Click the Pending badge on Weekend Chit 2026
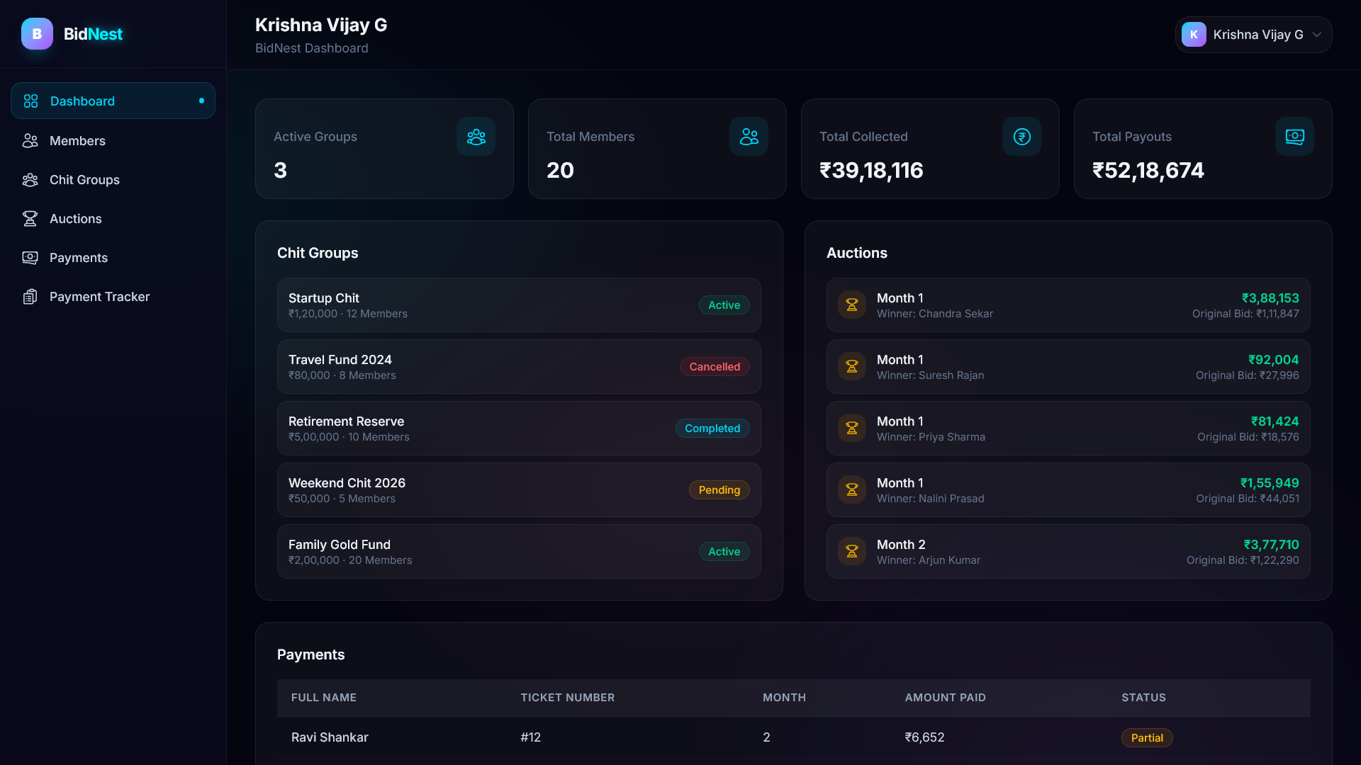Screen dimensions: 1361x765 tap(719, 490)
